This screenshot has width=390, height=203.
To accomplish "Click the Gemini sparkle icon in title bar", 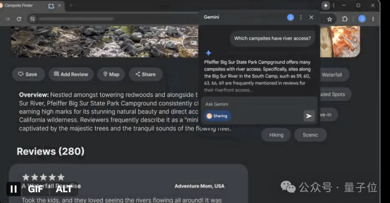I will coord(326,5).
